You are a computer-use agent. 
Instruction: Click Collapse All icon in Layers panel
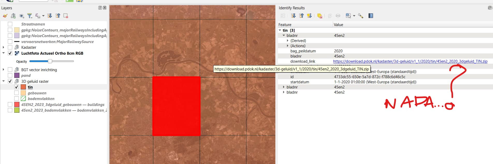pyautogui.click(x=58, y=16)
